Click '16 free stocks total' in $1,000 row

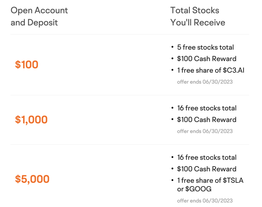pyautogui.click(x=207, y=108)
